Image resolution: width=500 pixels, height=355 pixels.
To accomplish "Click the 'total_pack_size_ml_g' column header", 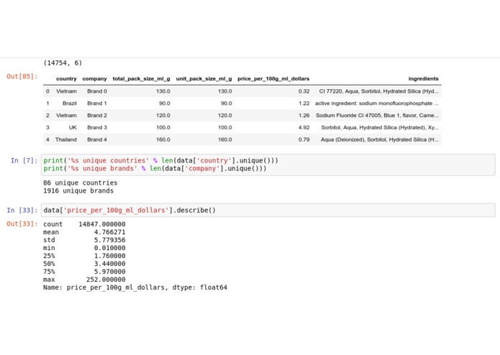I will [141, 78].
